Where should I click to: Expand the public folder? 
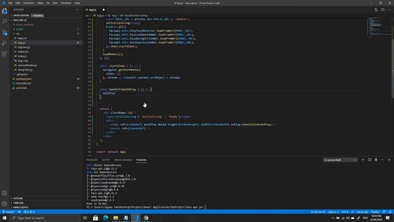(x=20, y=29)
